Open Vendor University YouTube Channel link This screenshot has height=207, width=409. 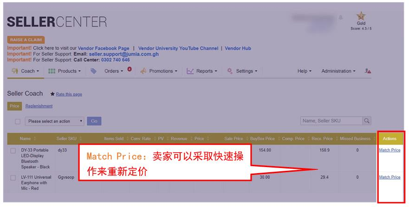coord(178,48)
